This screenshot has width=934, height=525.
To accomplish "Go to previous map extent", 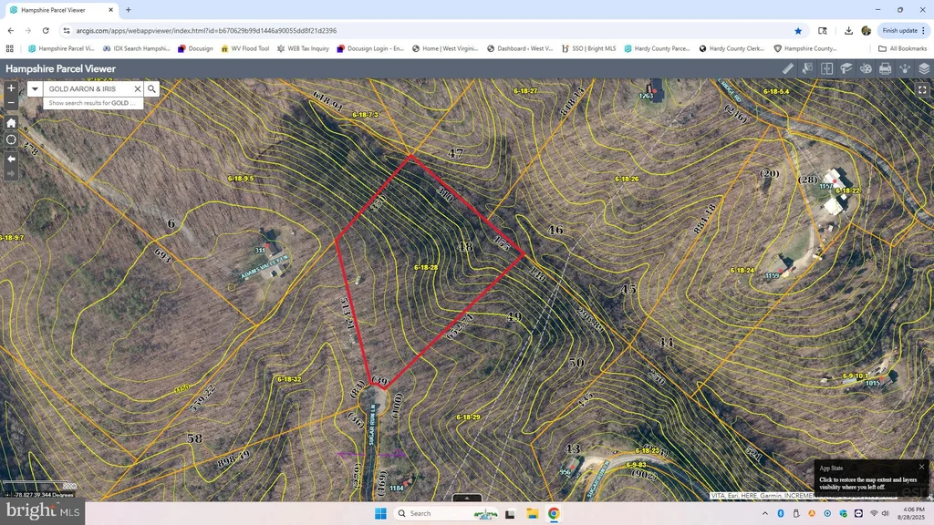I will [11, 159].
